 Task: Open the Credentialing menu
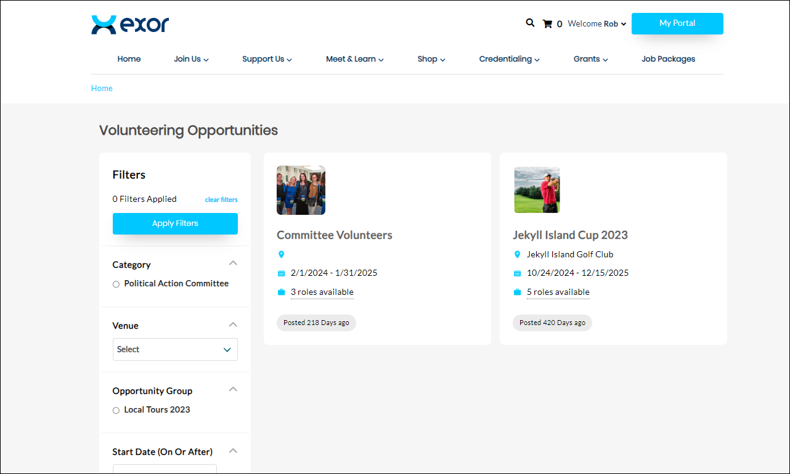coord(509,59)
